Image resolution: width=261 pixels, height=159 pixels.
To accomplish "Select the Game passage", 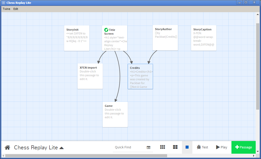I will pos(115,114).
